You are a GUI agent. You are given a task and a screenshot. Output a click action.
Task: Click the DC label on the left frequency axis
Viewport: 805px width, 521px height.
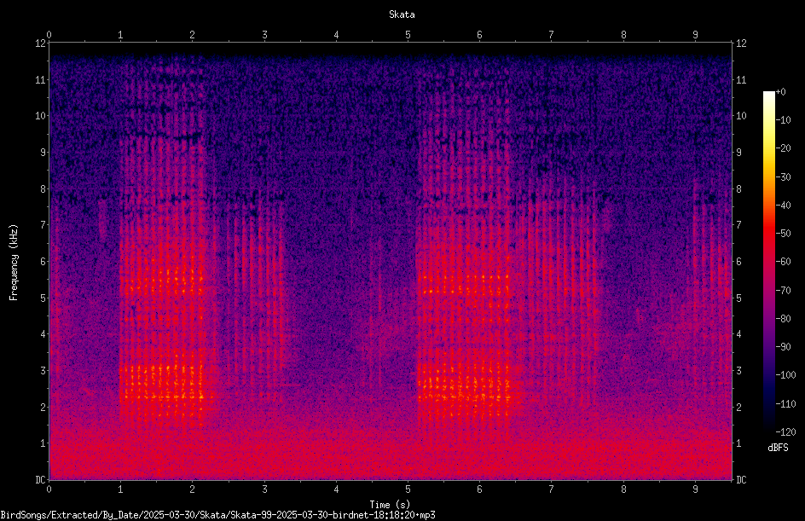click(40, 480)
